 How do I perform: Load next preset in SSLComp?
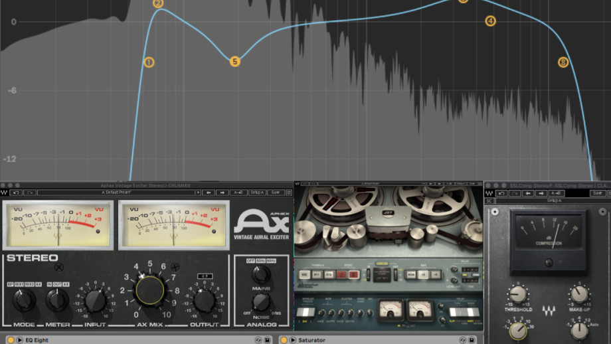point(541,193)
